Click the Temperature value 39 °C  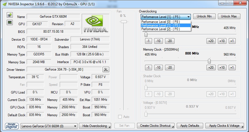point(35,77)
